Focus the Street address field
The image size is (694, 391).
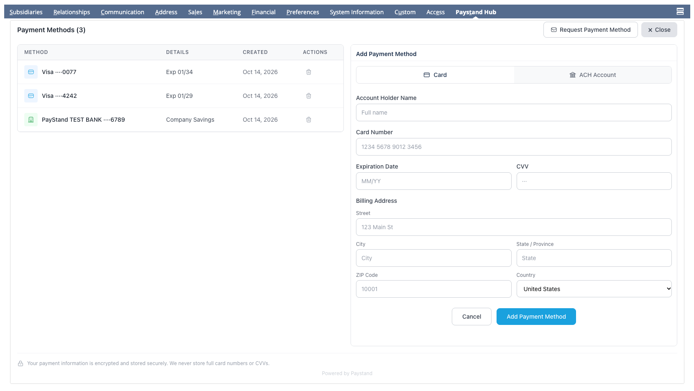click(x=514, y=227)
